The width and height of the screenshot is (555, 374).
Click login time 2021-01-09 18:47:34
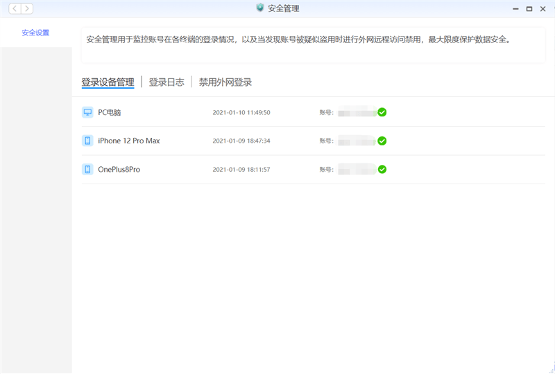(x=241, y=141)
